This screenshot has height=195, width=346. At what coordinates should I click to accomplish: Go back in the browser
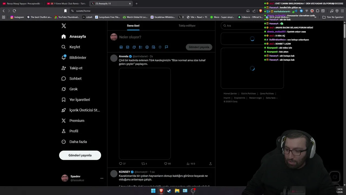[4, 11]
